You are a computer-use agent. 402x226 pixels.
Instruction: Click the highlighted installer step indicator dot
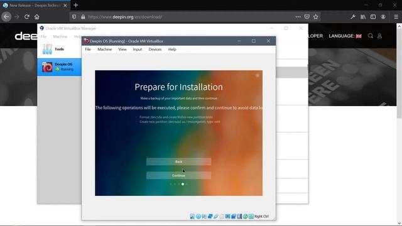tap(183, 184)
